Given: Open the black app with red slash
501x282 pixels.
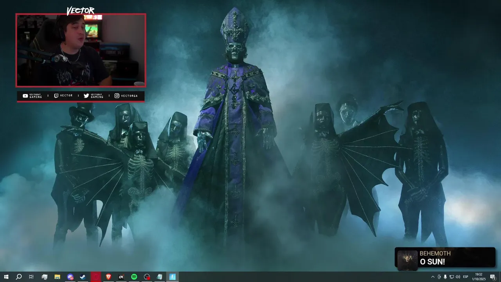Looking at the screenshot, I should click(x=121, y=277).
